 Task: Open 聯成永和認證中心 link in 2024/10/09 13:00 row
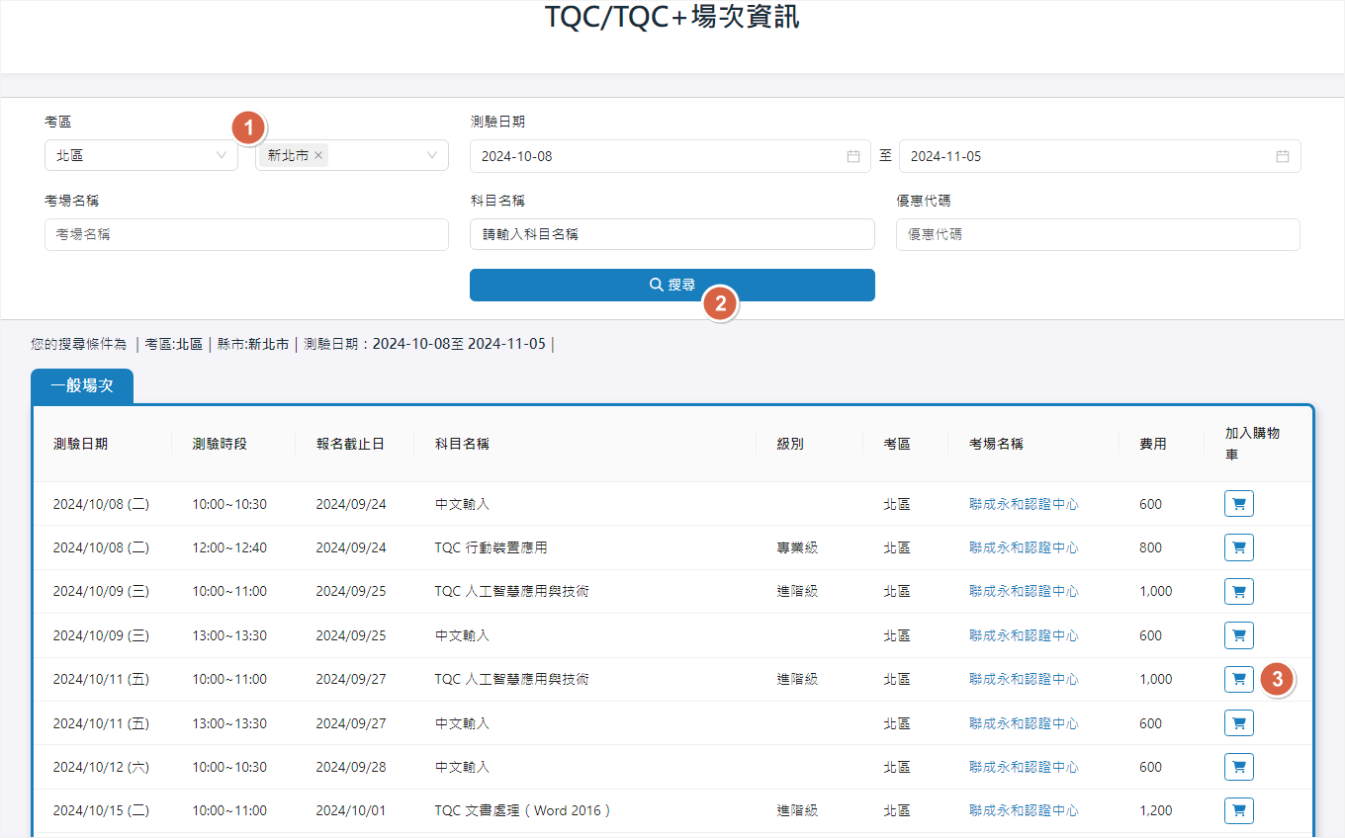1024,635
